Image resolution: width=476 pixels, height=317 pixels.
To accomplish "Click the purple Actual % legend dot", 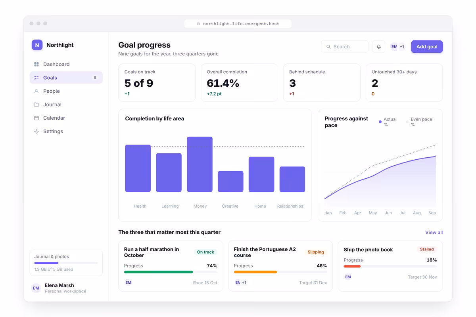I will click(x=380, y=122).
